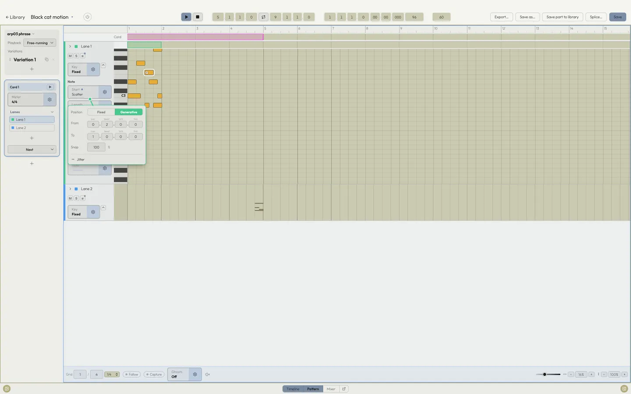Image resolution: width=631 pixels, height=394 pixels.
Task: Open the Start Scatter gear settings
Action: [x=105, y=92]
